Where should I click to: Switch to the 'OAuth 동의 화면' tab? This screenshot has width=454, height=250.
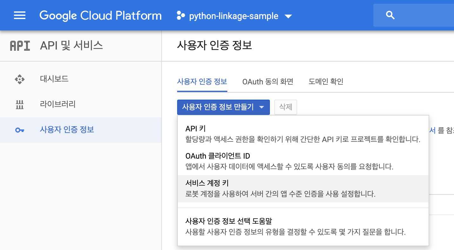tap(268, 82)
